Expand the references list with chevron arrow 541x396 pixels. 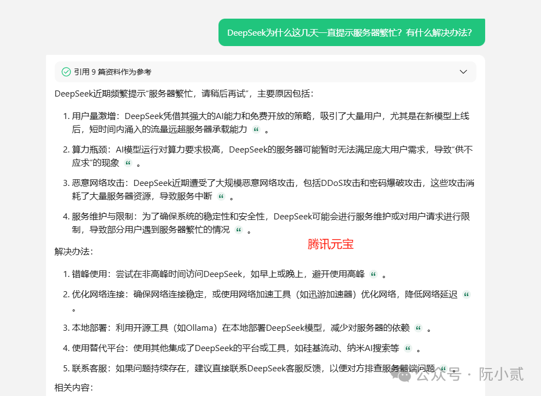(463, 72)
